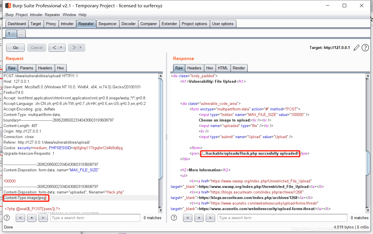Viewport: 373px width, 234px height.
Task: Open the Intruder menu
Action: point(36,15)
